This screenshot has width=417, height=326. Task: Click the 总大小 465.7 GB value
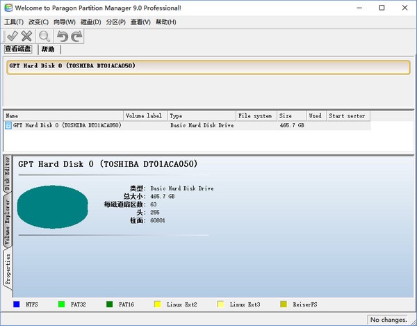click(x=163, y=196)
